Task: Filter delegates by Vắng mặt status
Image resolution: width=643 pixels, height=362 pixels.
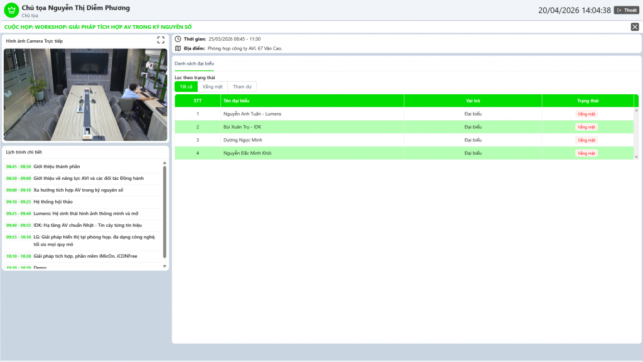Action: (x=212, y=87)
